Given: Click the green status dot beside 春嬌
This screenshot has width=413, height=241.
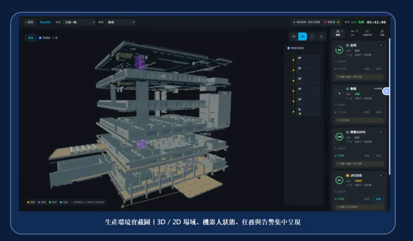Looking at the screenshot, I should pyautogui.click(x=347, y=89).
